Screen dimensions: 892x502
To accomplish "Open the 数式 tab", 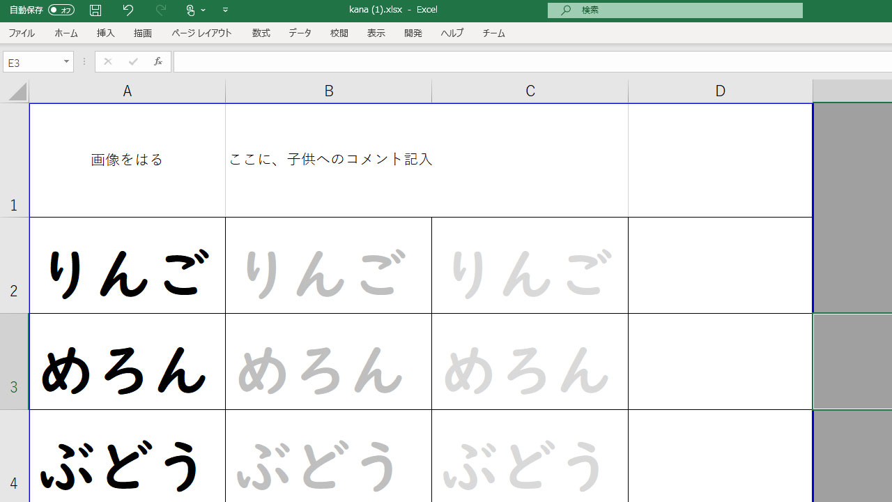I will (261, 33).
